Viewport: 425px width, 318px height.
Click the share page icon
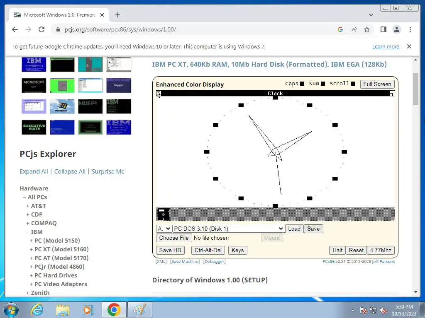(x=354, y=29)
